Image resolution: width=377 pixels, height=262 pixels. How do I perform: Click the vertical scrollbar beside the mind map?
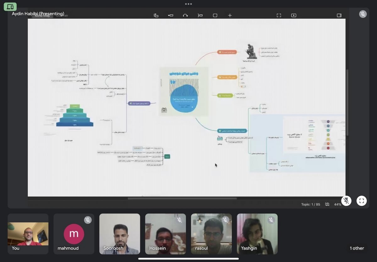347,103
